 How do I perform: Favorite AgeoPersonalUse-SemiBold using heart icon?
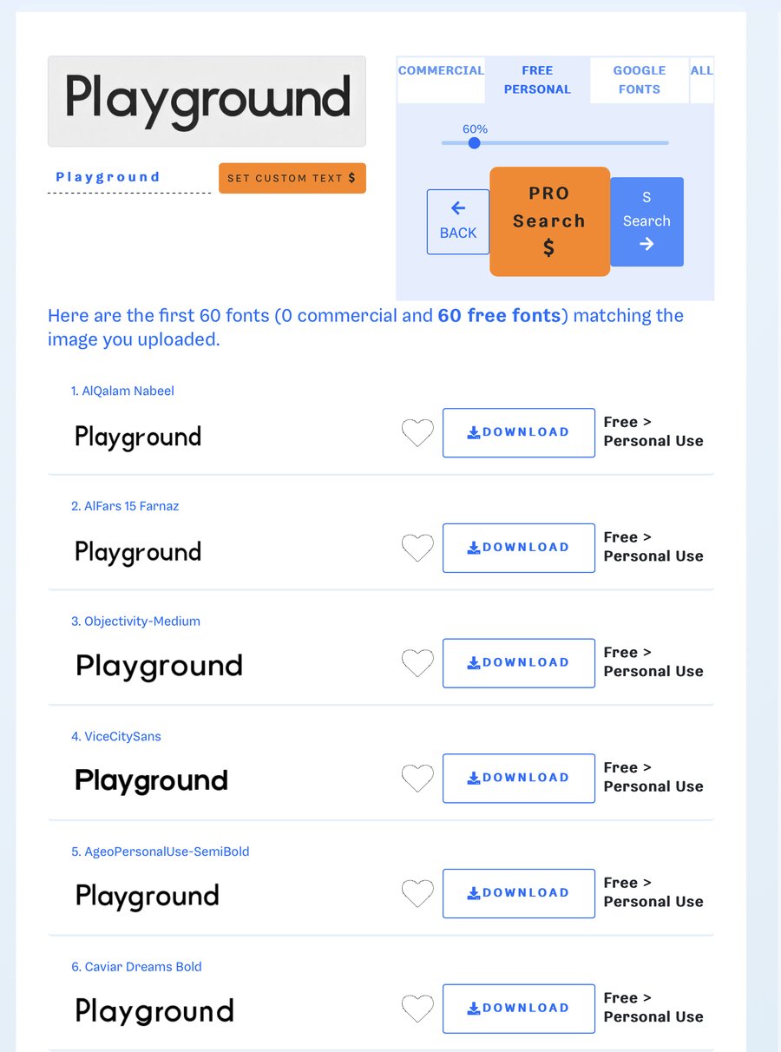[x=417, y=893]
